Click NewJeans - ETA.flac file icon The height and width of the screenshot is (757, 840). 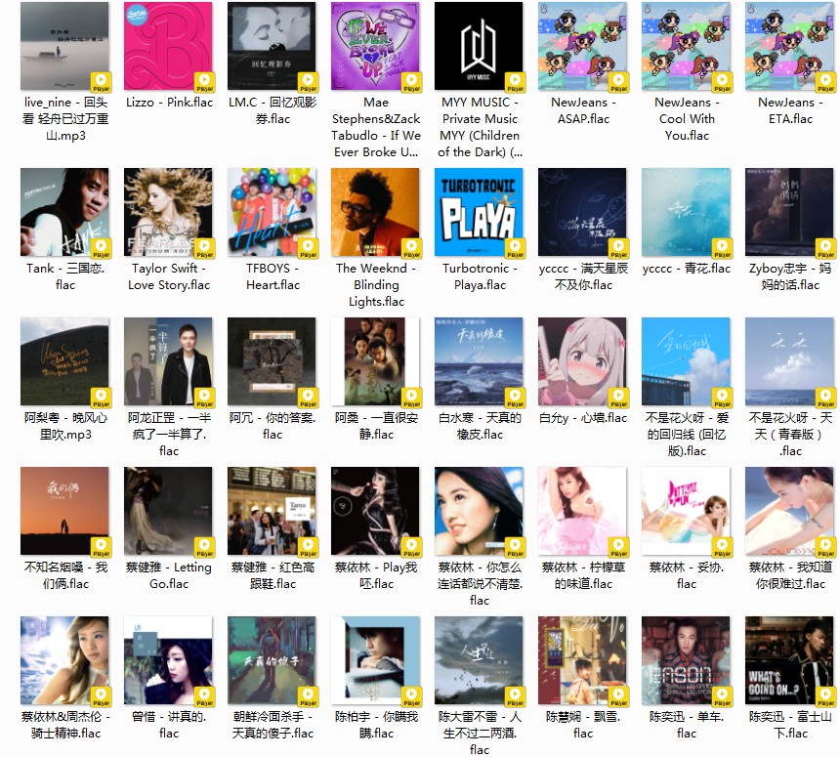pyautogui.click(x=789, y=46)
